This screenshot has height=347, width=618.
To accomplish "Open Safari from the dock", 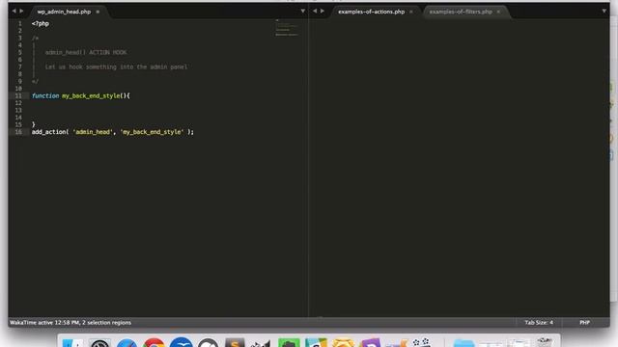I will pos(126,343).
